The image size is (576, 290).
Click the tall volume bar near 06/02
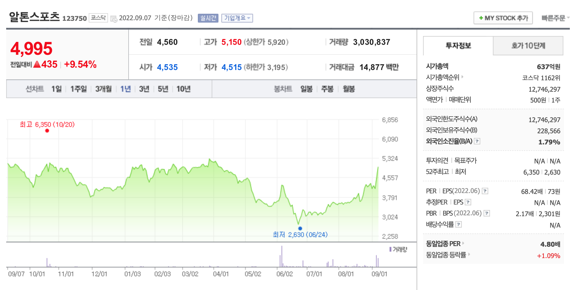(x=282, y=256)
